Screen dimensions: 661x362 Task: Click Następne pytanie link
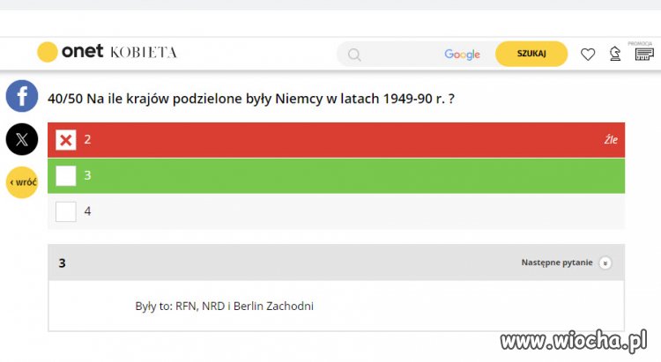pos(557,262)
